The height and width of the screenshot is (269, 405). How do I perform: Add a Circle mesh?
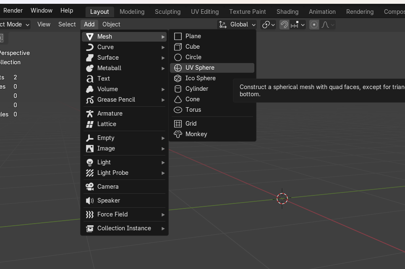212,57
